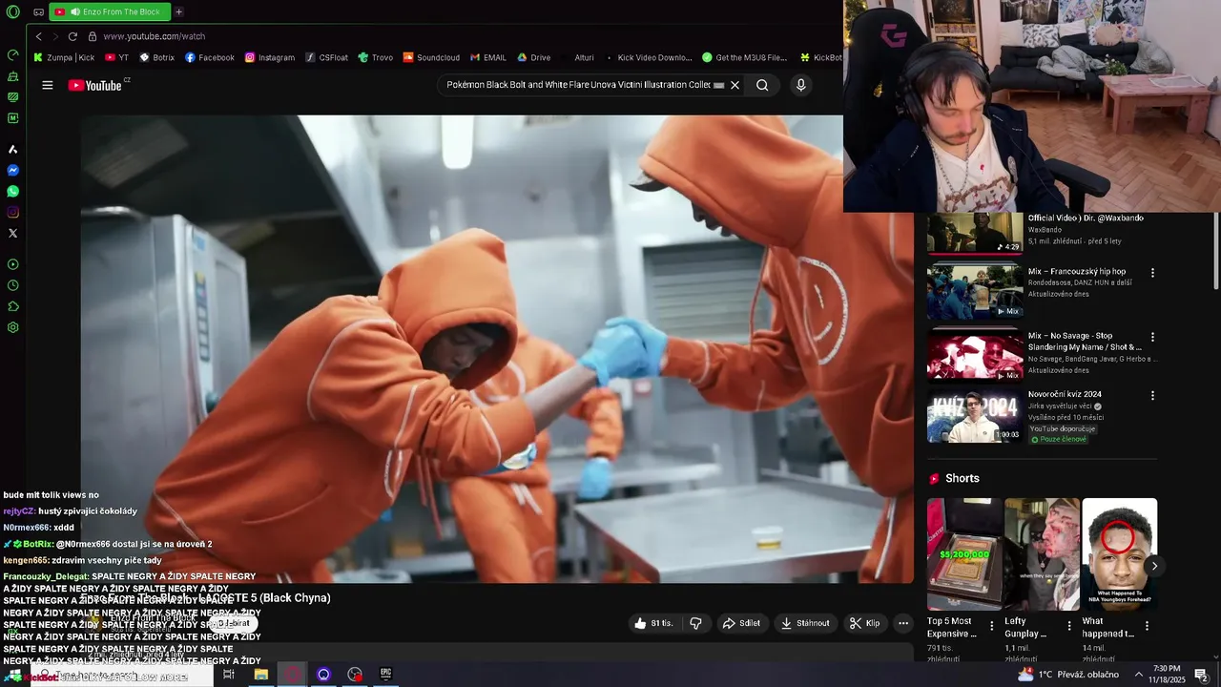Dislike the video
This screenshot has width=1221, height=687.
[696, 623]
